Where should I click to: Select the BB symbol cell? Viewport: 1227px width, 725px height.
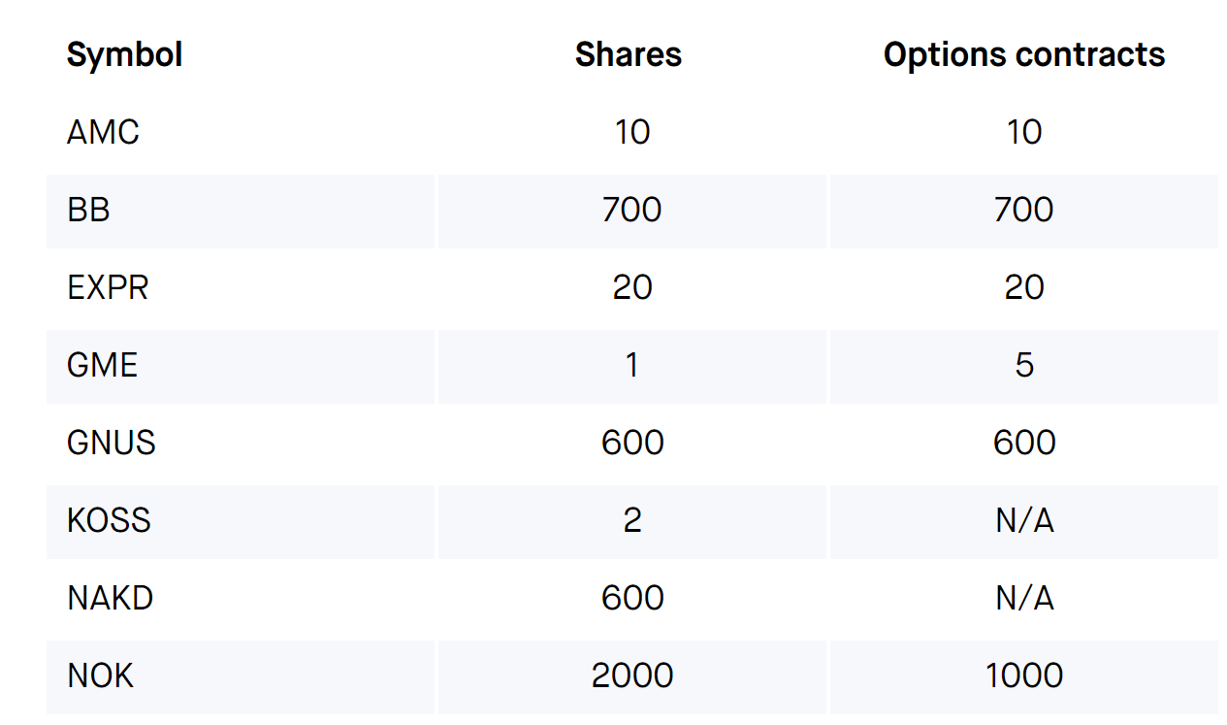(88, 210)
